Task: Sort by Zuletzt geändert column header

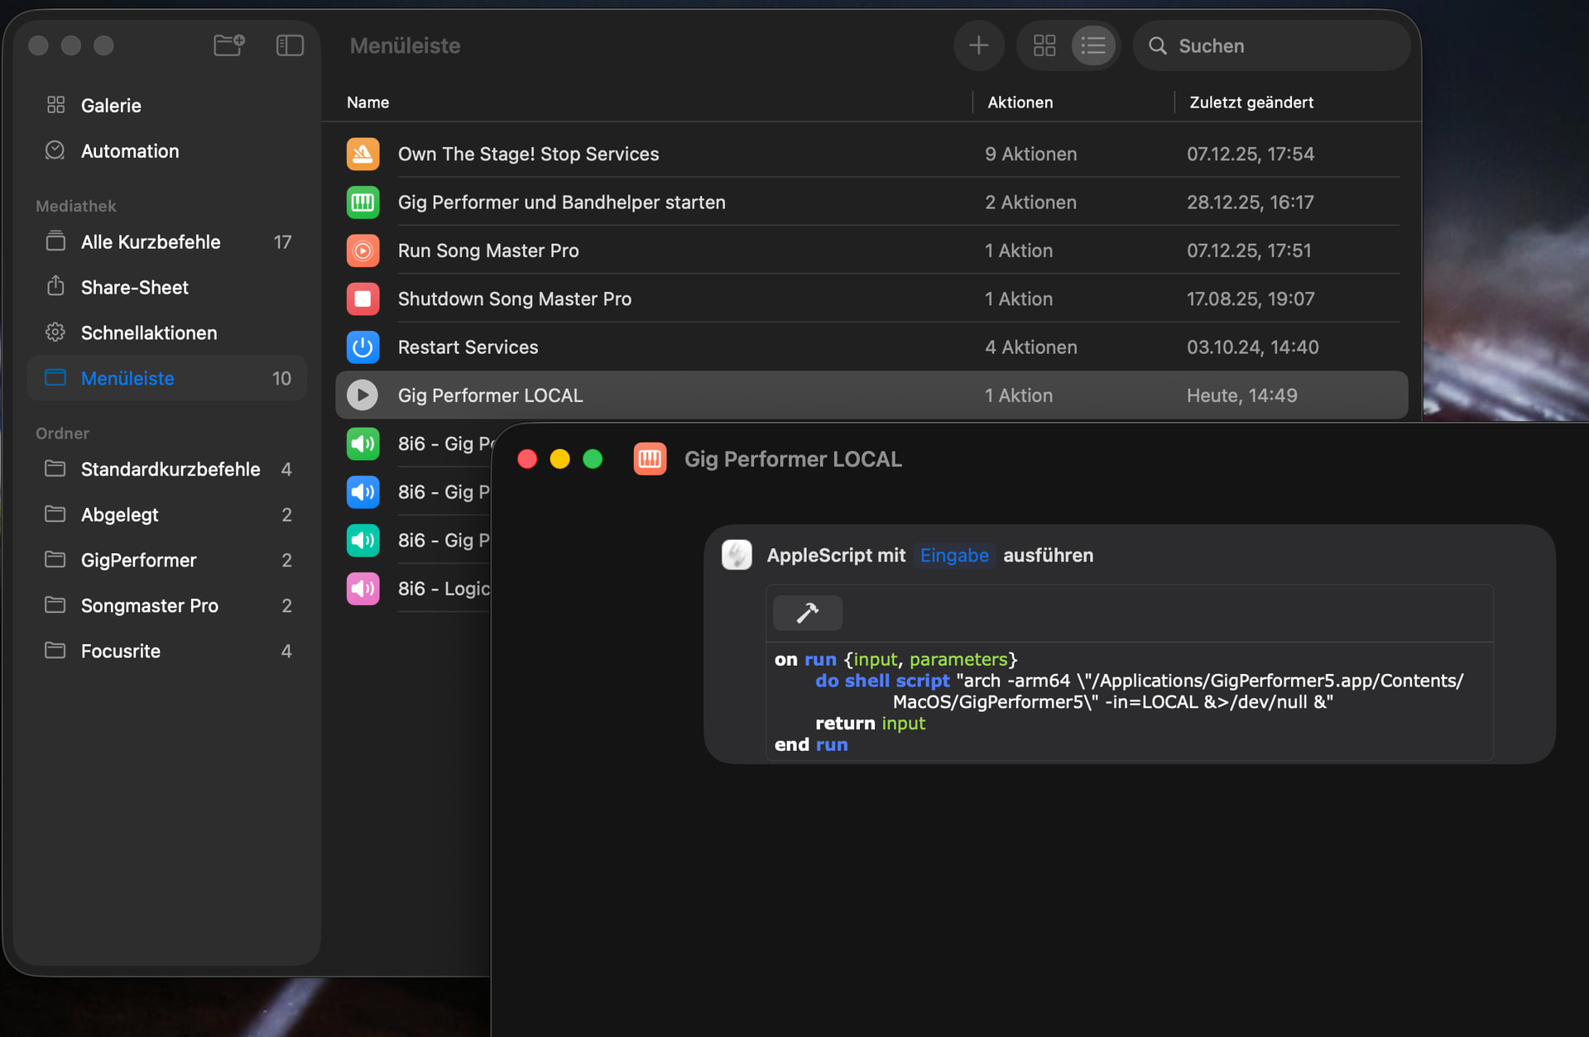Action: 1251,103
